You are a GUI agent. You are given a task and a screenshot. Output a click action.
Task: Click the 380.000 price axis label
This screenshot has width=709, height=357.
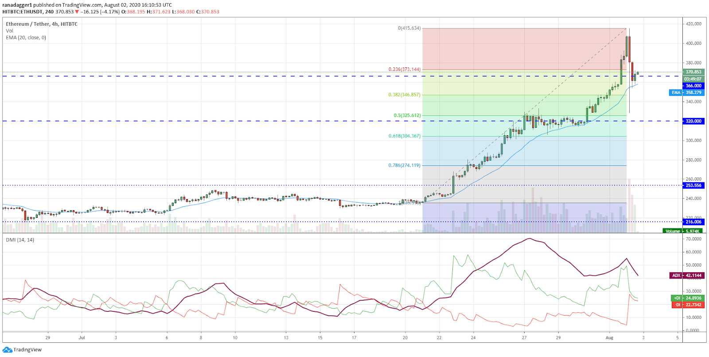[693, 63]
